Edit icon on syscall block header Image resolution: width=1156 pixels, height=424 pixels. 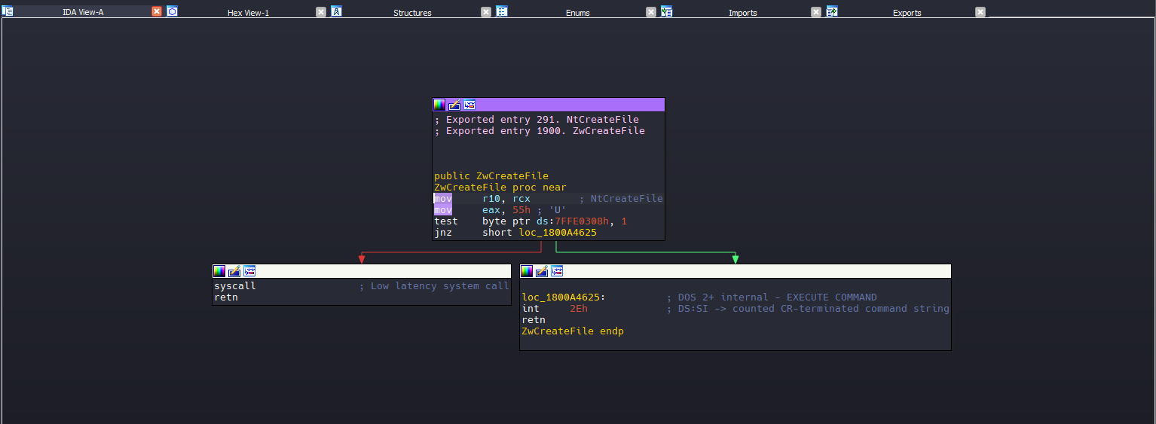click(x=234, y=271)
